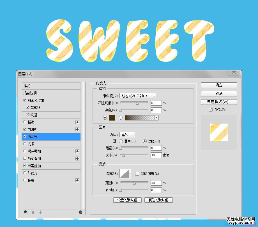Select 混合选项 in the list
Image resolution: width=258 pixels, height=227 pixels.
(x=51, y=93)
